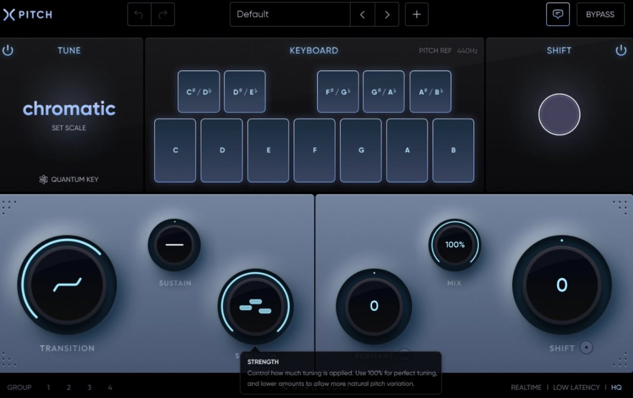
Task: Toggle the C keyboard key
Action: point(175,150)
